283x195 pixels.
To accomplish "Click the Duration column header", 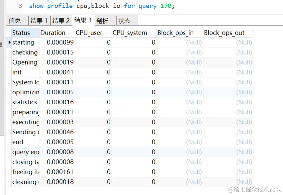I will click(57, 33).
